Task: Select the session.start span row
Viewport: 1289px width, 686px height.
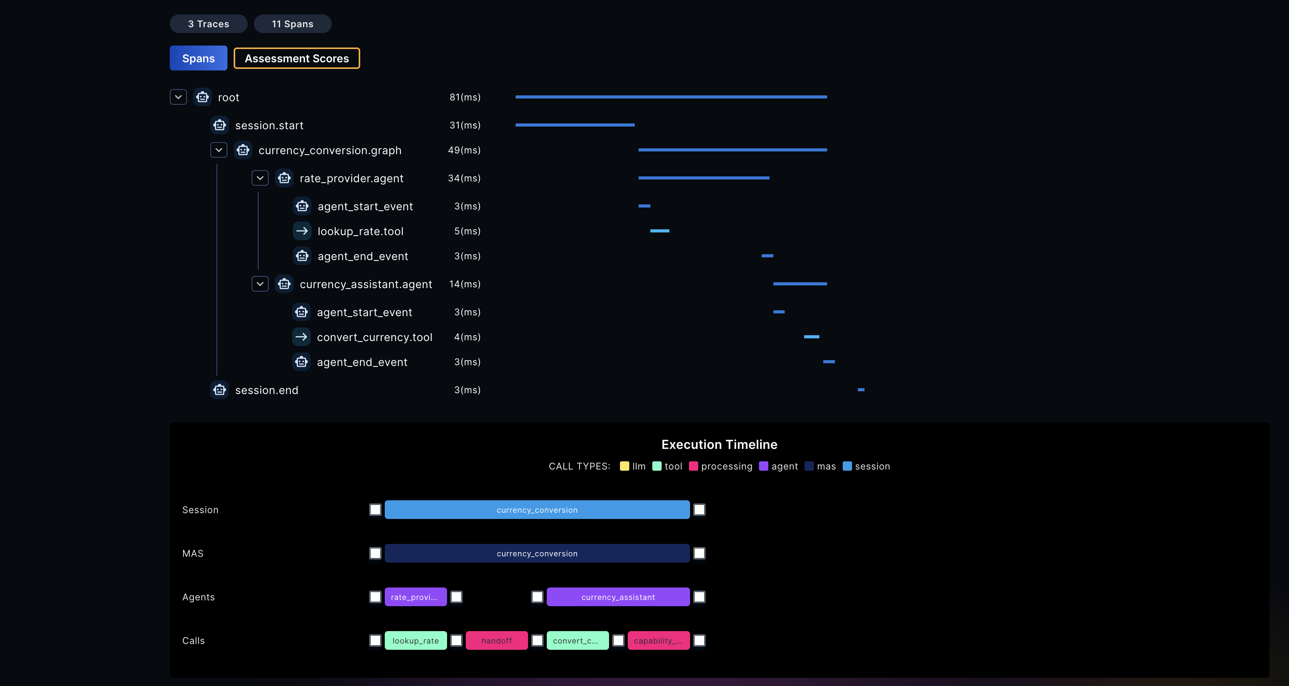Action: coord(345,125)
